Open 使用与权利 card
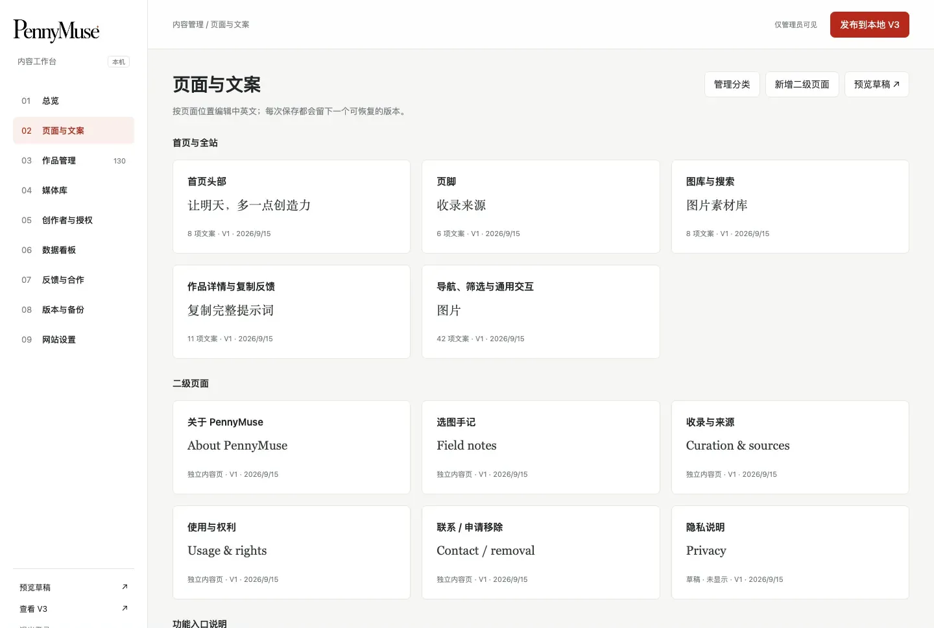The width and height of the screenshot is (934, 628). pos(291,552)
